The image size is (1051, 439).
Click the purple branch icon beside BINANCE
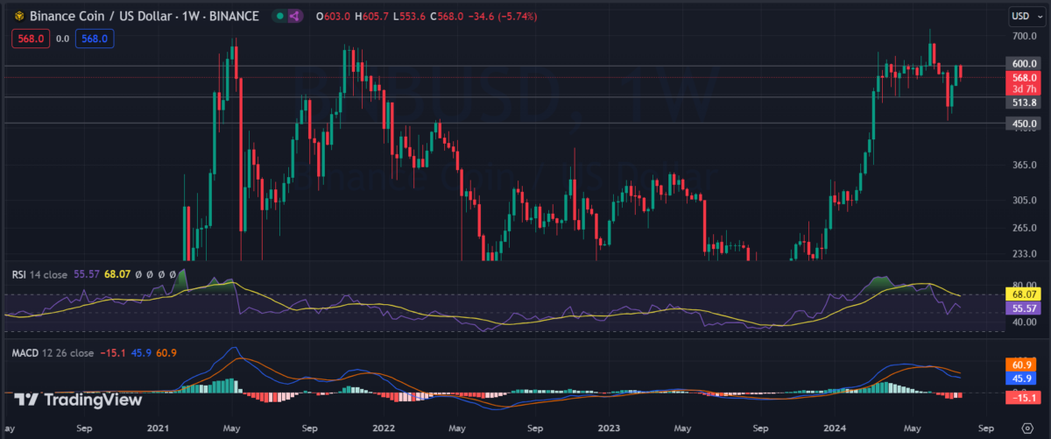[x=294, y=16]
